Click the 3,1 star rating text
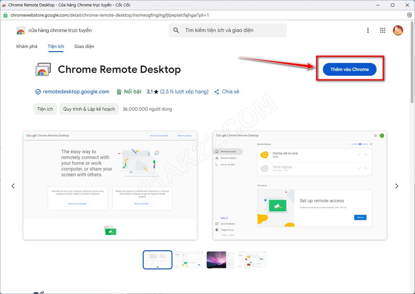Screen dimensions: 415x294 point(152,92)
